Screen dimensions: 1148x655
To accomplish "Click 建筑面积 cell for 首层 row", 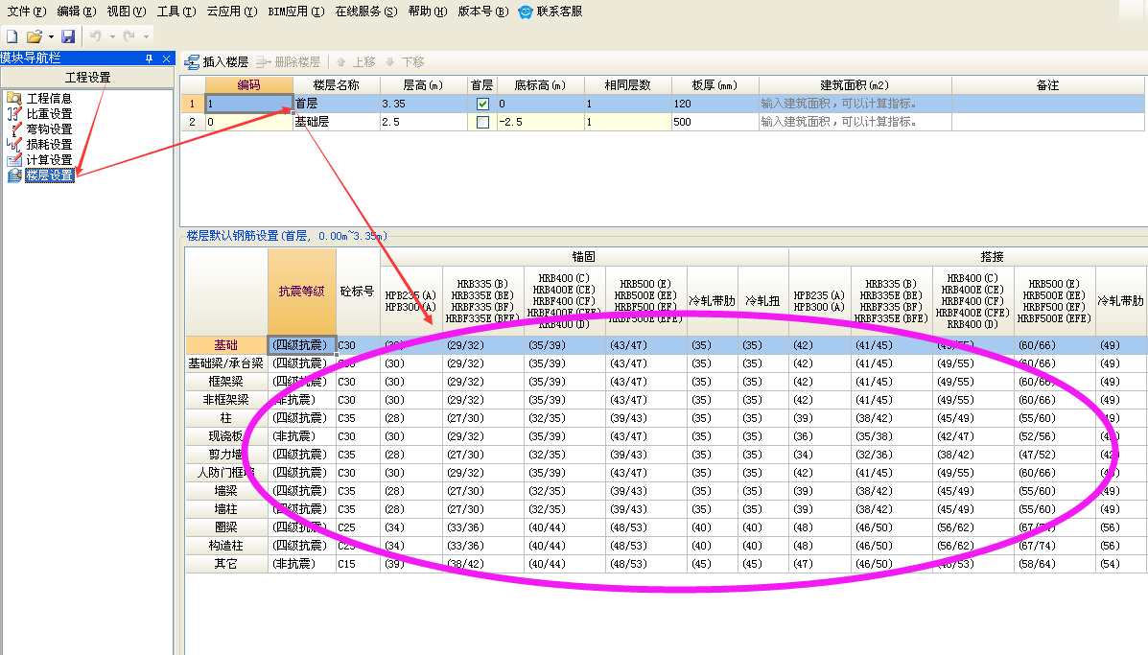I will click(x=855, y=104).
